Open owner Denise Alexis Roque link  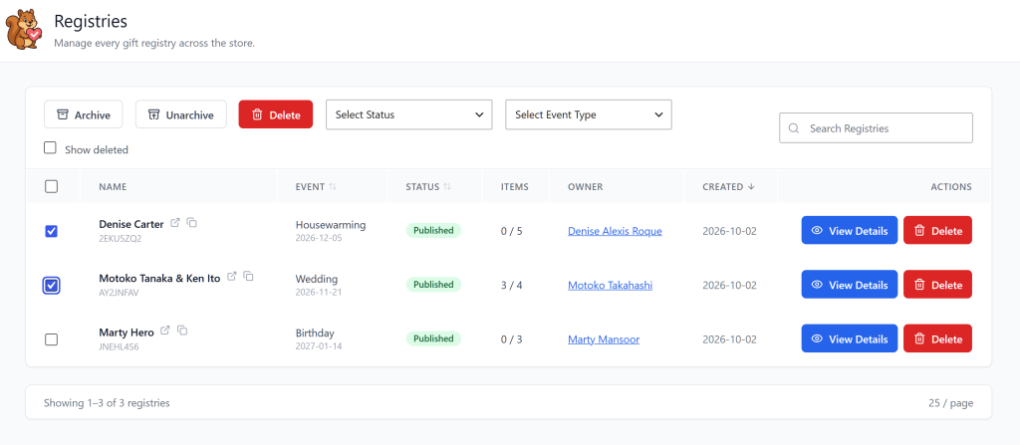tap(615, 231)
